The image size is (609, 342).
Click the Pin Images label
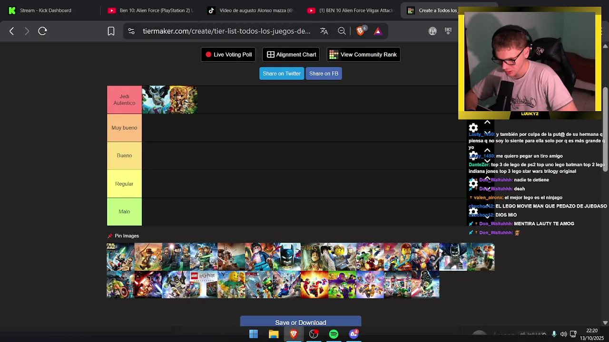[x=127, y=236]
